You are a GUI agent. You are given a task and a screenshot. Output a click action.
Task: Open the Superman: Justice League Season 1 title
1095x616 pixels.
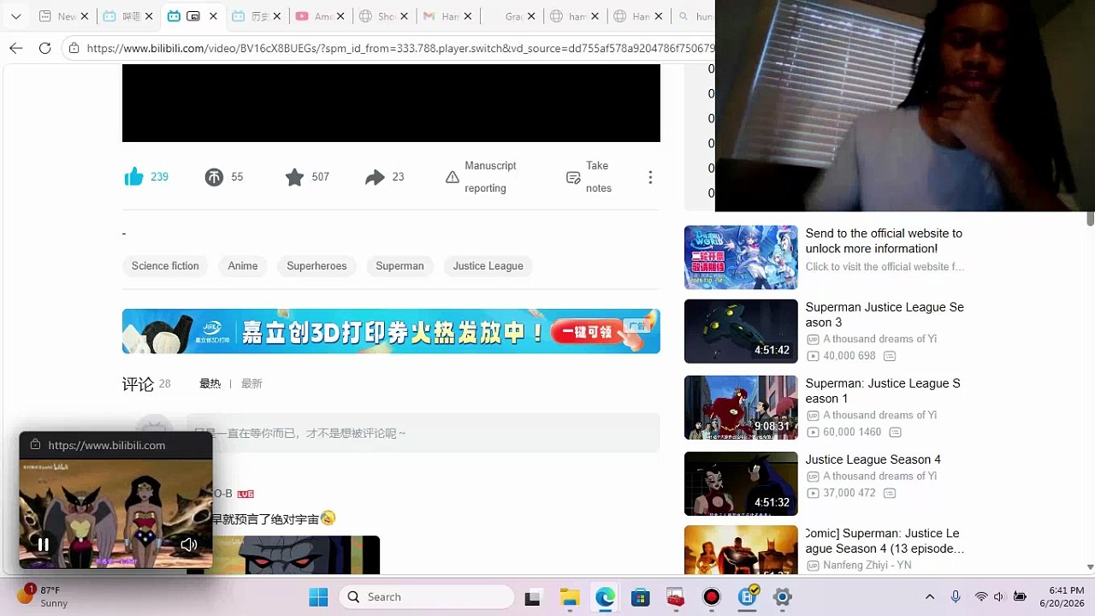883,391
